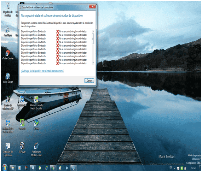Viewport: 202px width, 172px height.
Task: Click the down arrow of the device list scrollbar
Action: pyautogui.click(x=93, y=63)
